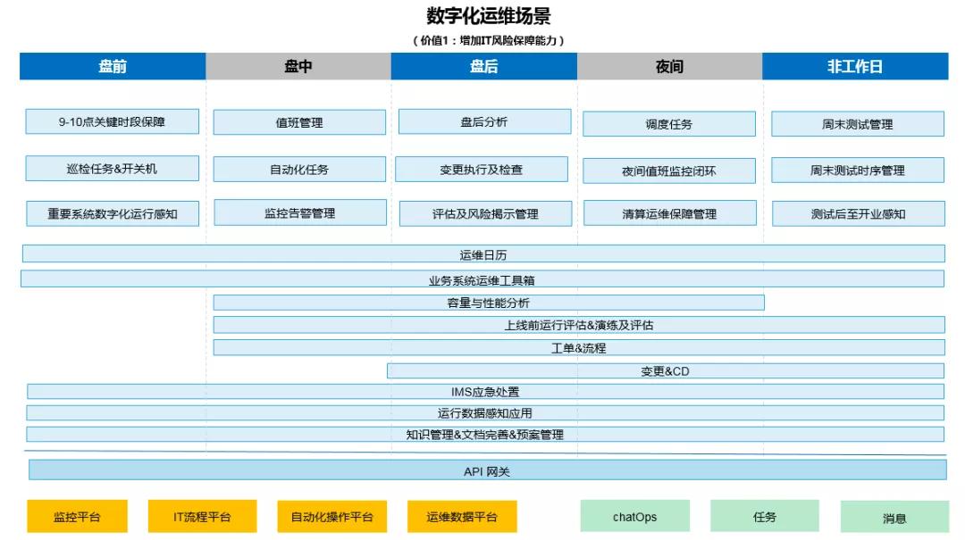Enable 自动化任务 under 盘中
Viewport: 965px width, 540px height.
(x=298, y=169)
